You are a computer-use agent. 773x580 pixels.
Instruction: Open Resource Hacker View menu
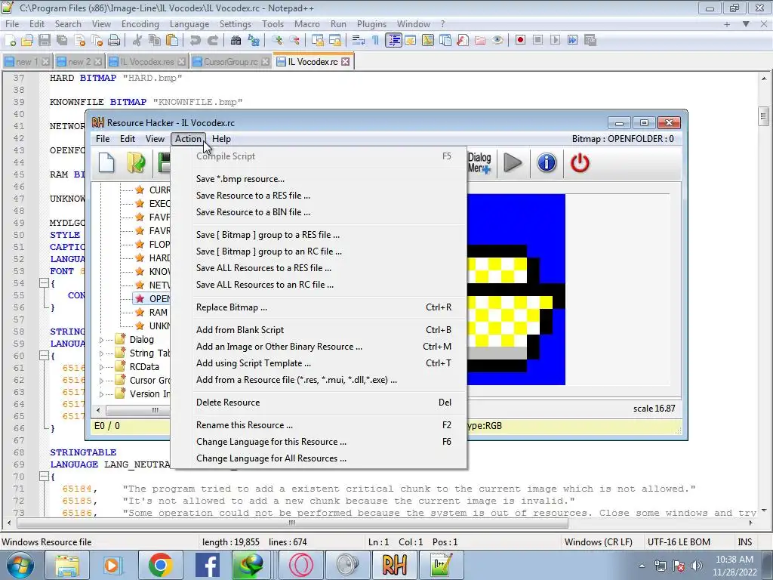tap(155, 139)
